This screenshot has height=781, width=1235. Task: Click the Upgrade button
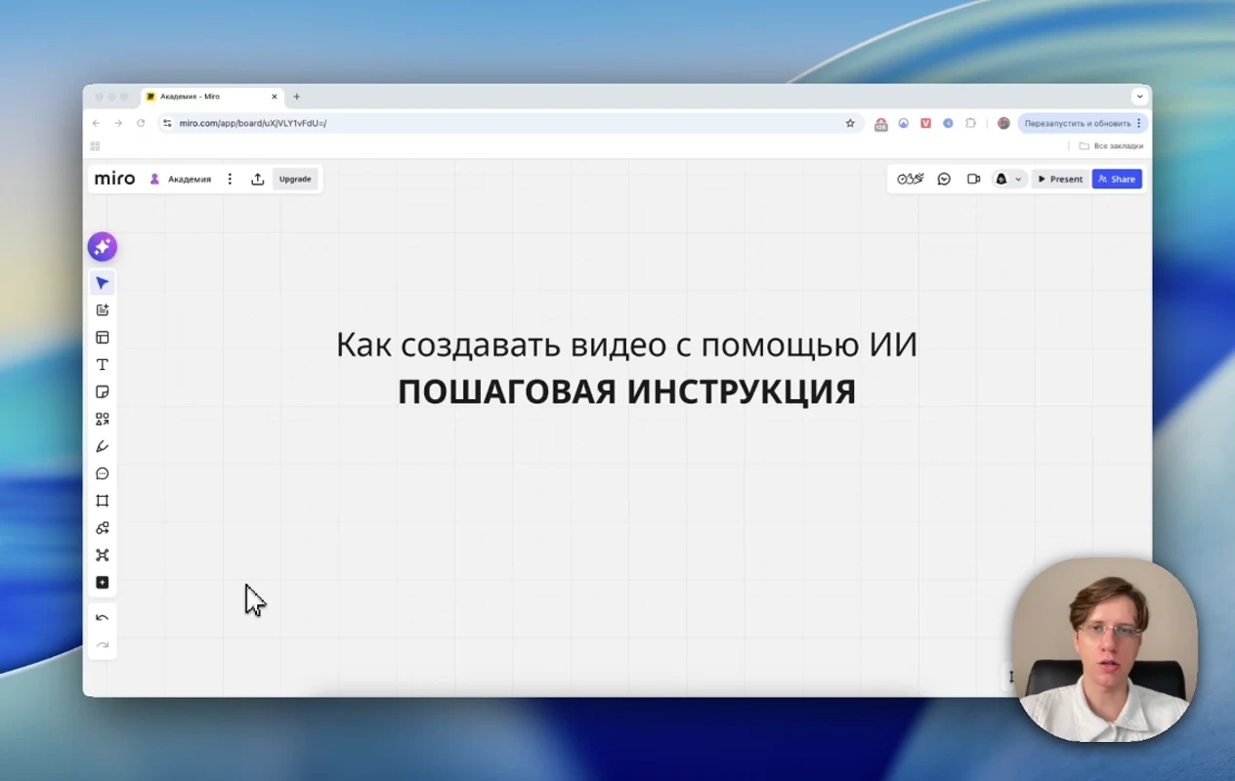pos(295,179)
